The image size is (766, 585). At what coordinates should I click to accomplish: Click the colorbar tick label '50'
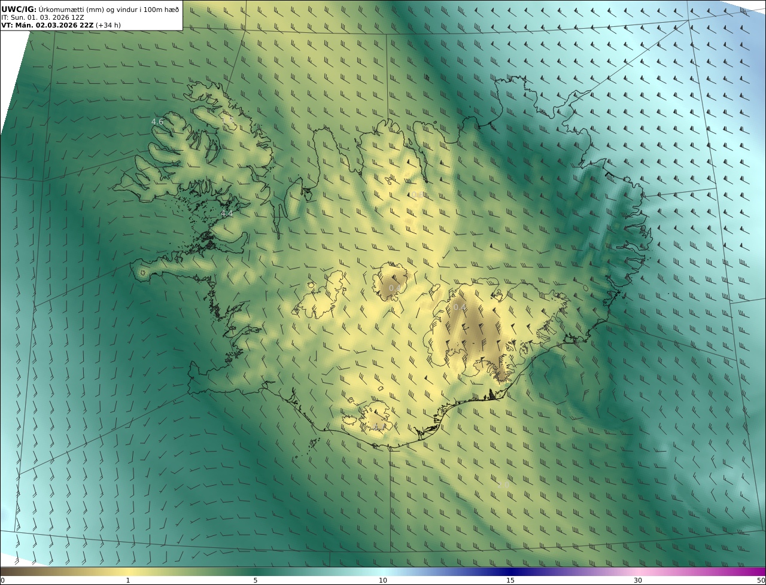point(761,580)
